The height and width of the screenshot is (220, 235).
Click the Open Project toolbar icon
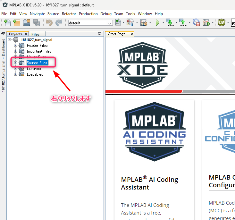pos(27,23)
